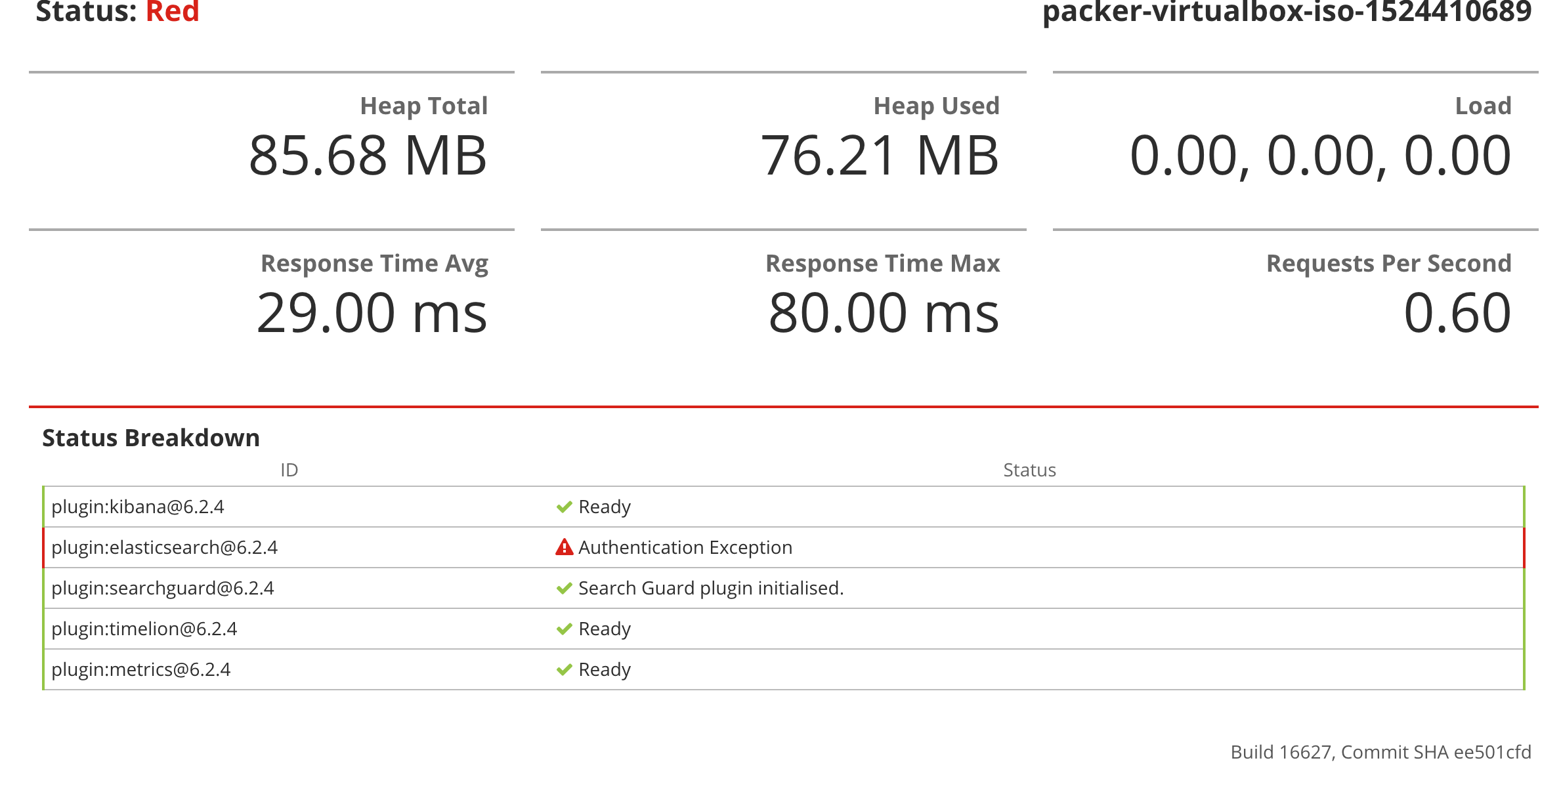Click the Ready status in metrics row

(605, 670)
